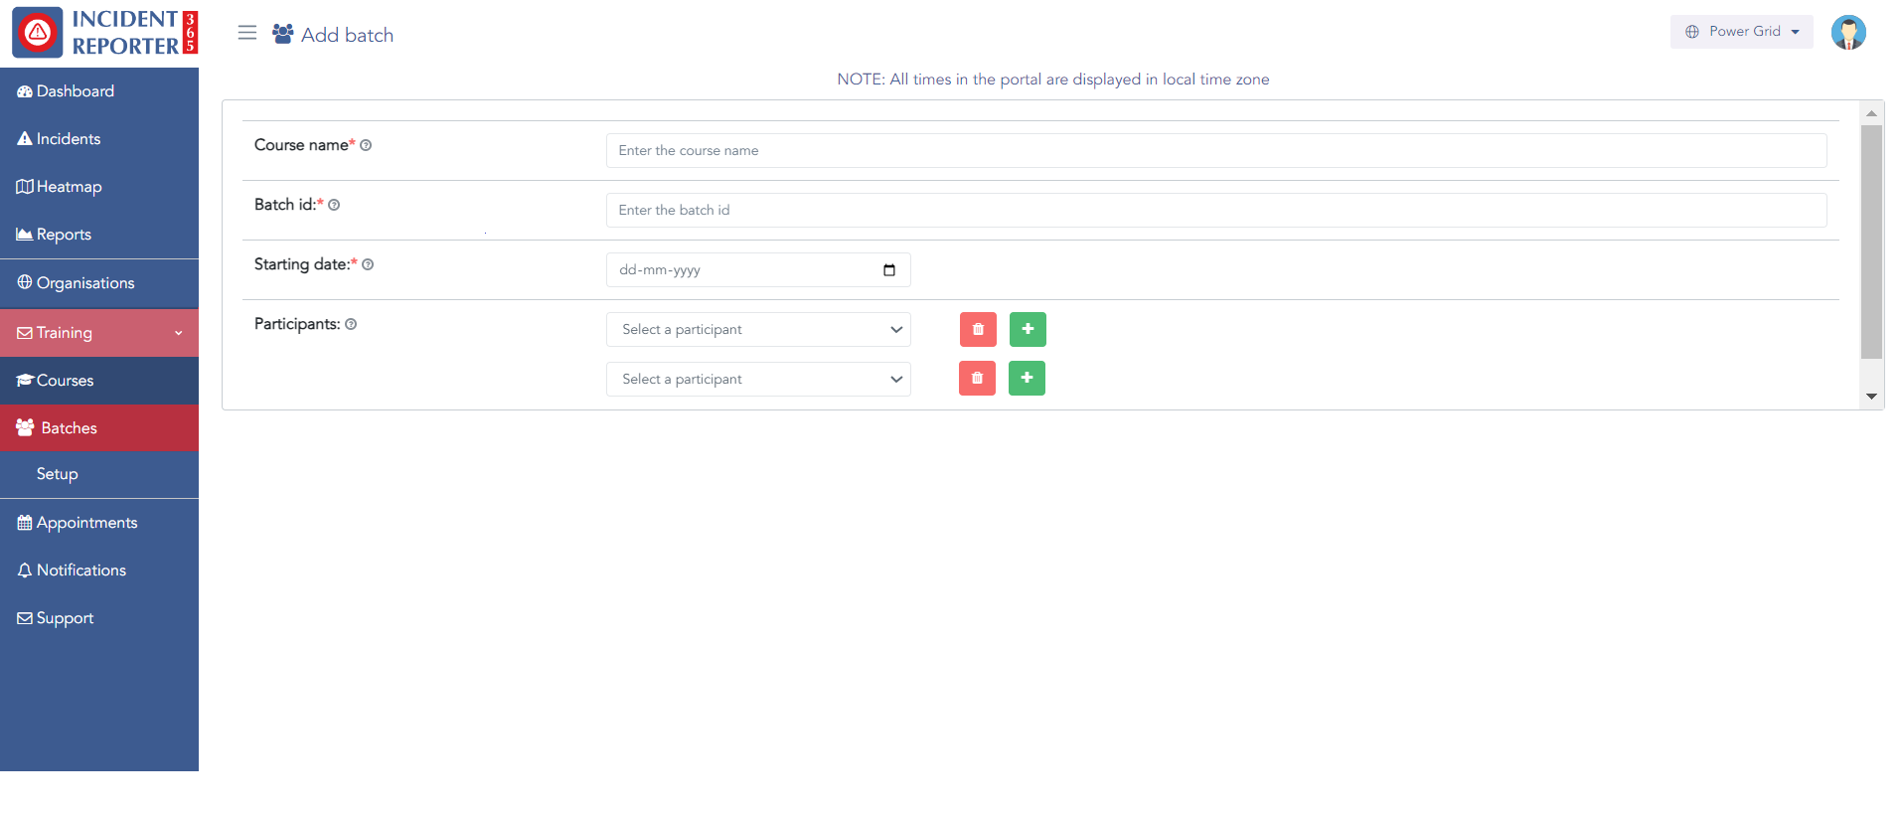Go to Heatmap in the sidebar
This screenshot has height=813, width=1902.
point(69,187)
